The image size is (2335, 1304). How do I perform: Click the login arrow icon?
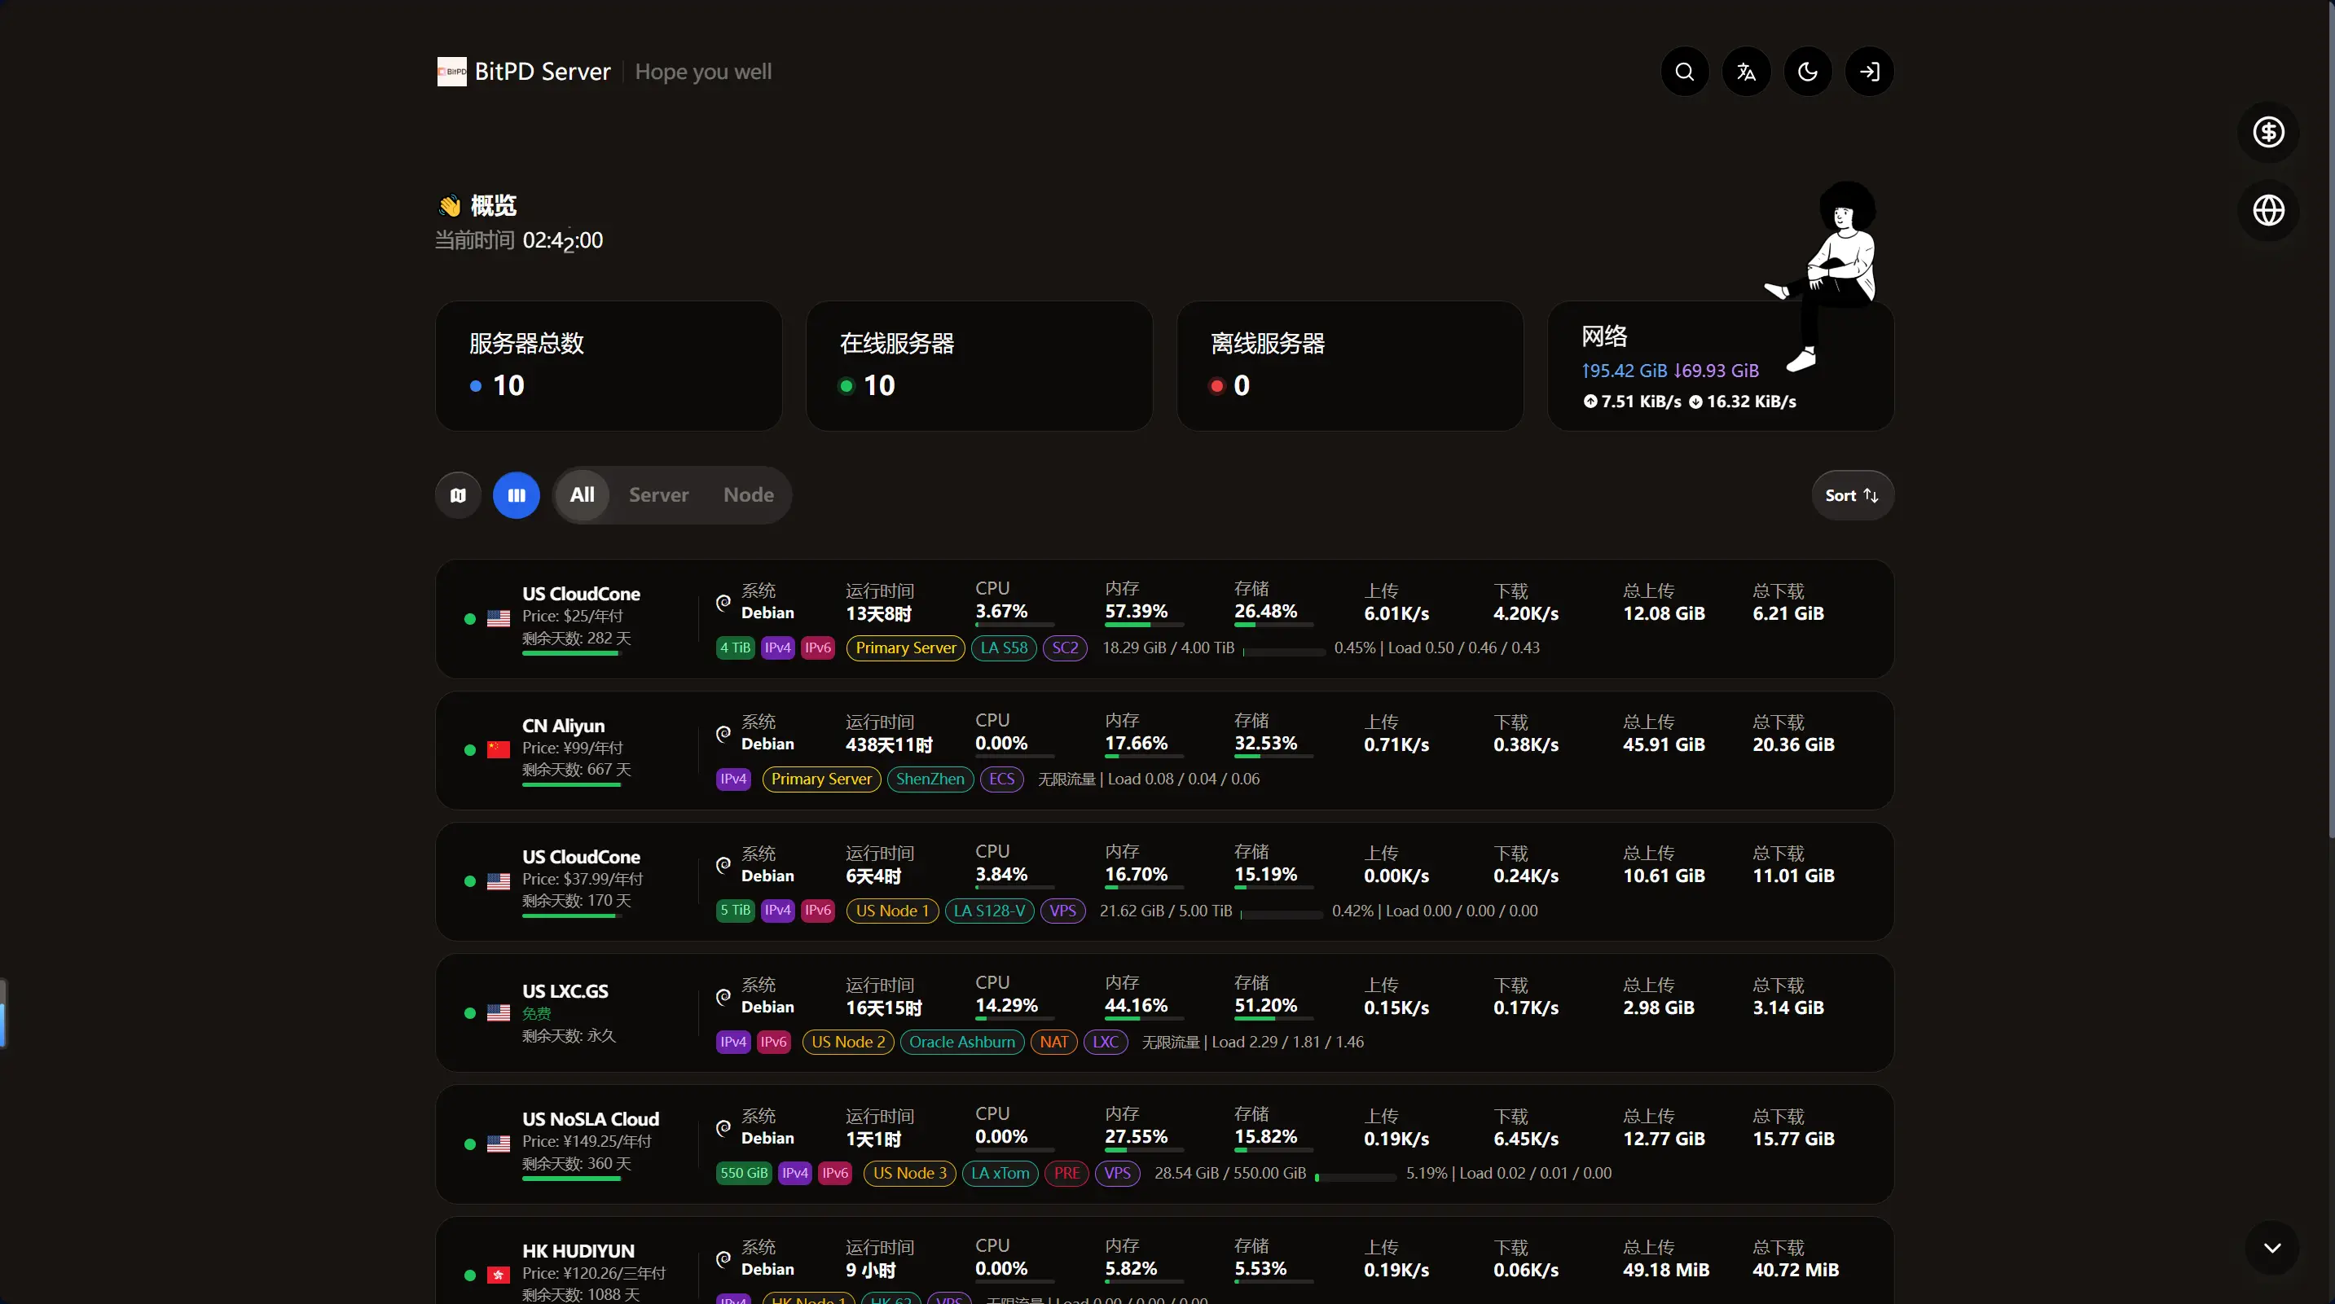click(x=1869, y=72)
